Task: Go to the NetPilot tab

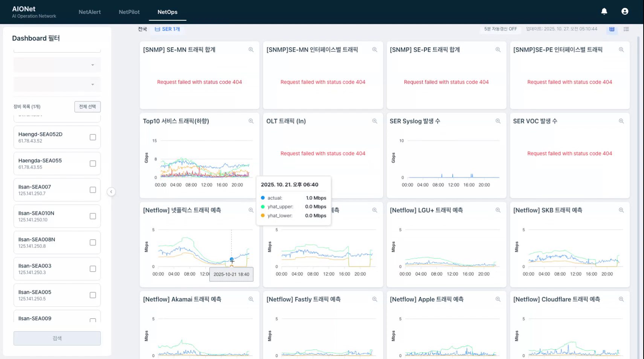Action: click(129, 12)
